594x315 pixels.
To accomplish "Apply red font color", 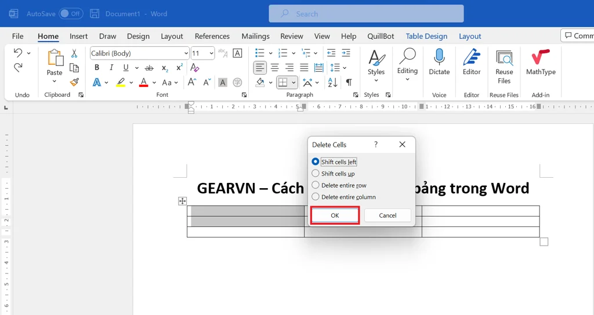I will coord(144,82).
